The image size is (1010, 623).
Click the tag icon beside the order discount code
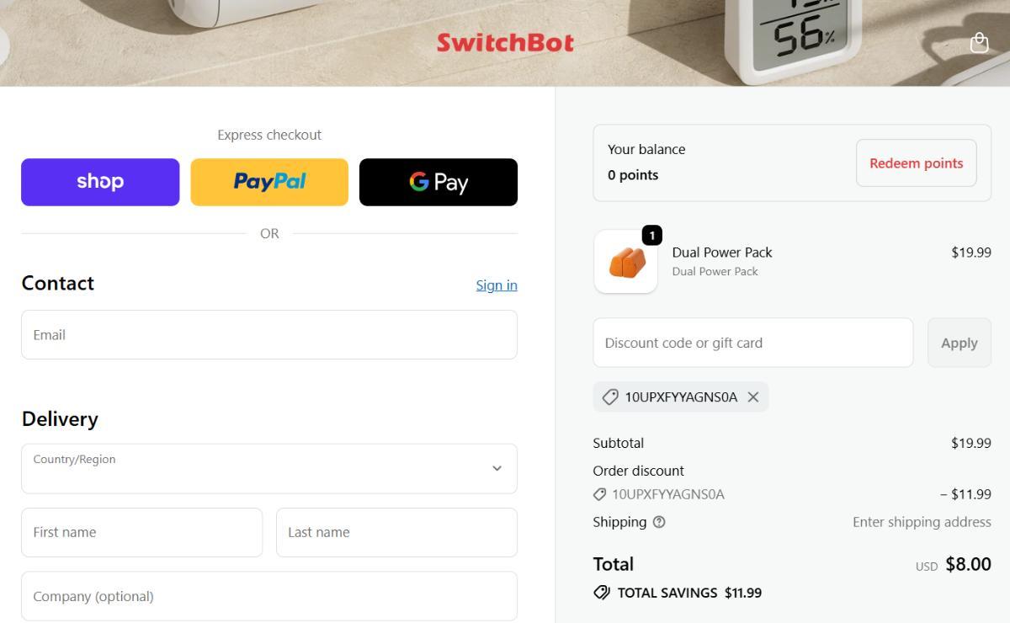click(600, 494)
